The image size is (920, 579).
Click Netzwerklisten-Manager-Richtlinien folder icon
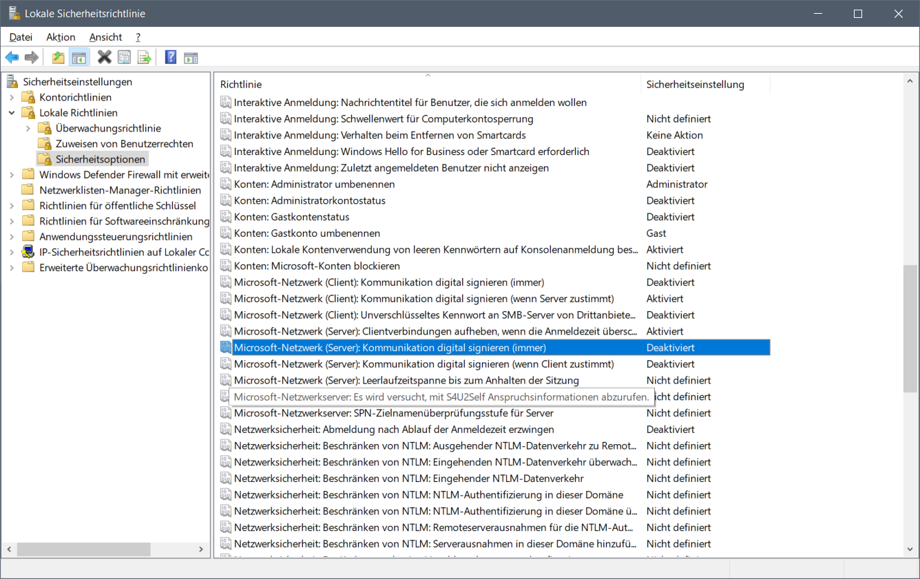coord(28,190)
